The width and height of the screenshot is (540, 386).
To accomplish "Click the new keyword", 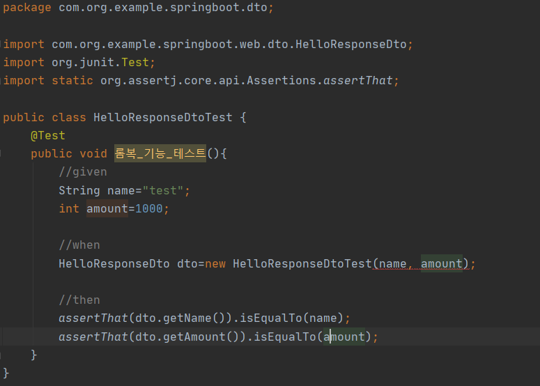I will coord(215,264).
